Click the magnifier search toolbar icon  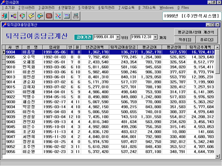coord(23,17)
